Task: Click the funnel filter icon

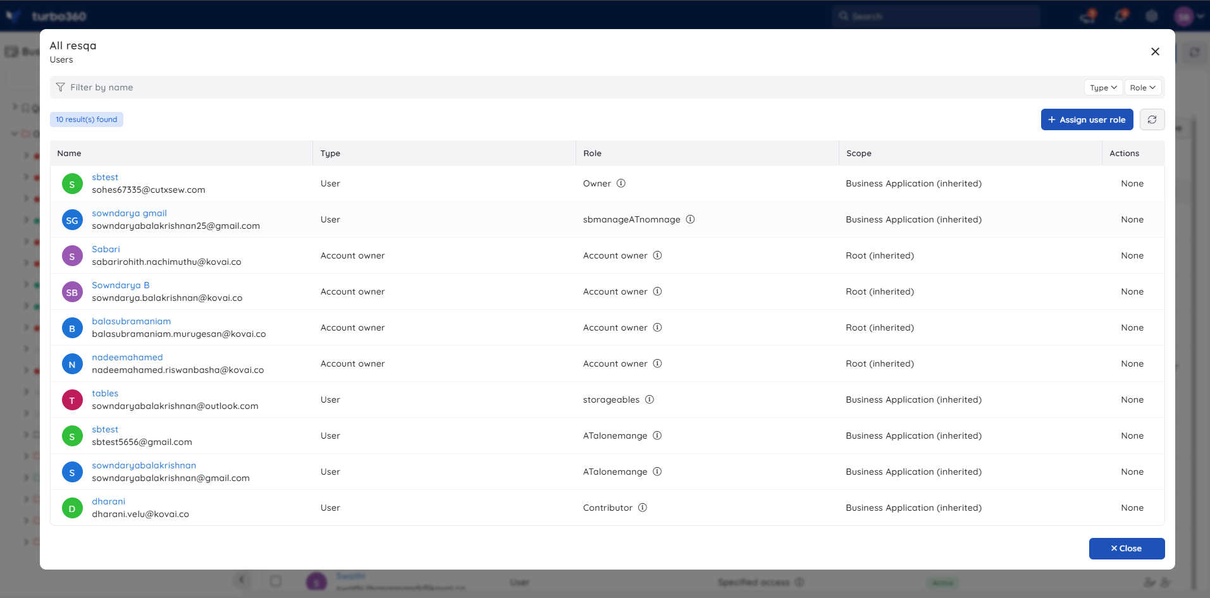Action: (60, 87)
